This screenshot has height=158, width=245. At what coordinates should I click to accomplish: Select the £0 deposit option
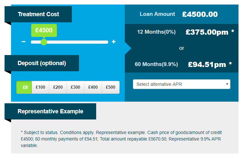click(x=25, y=87)
